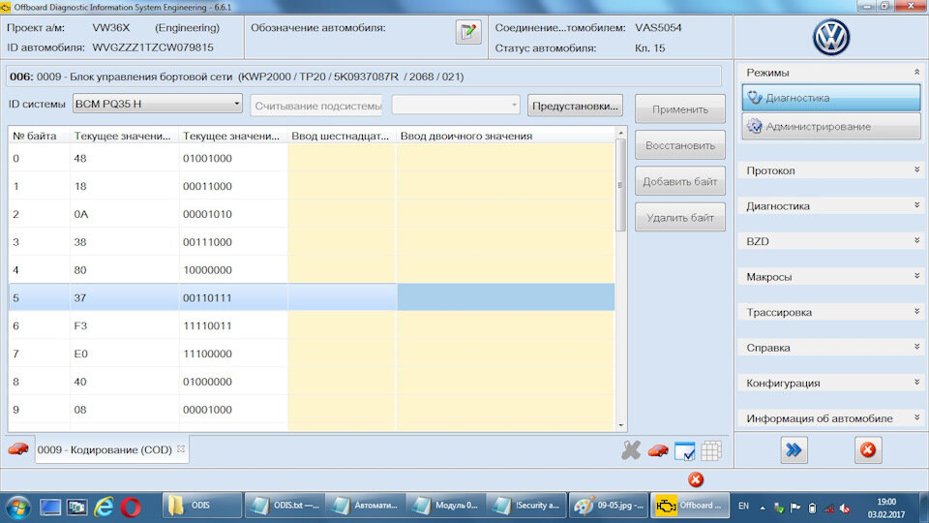Click binary input field for byte 5
The image size is (929, 523).
[x=505, y=297]
